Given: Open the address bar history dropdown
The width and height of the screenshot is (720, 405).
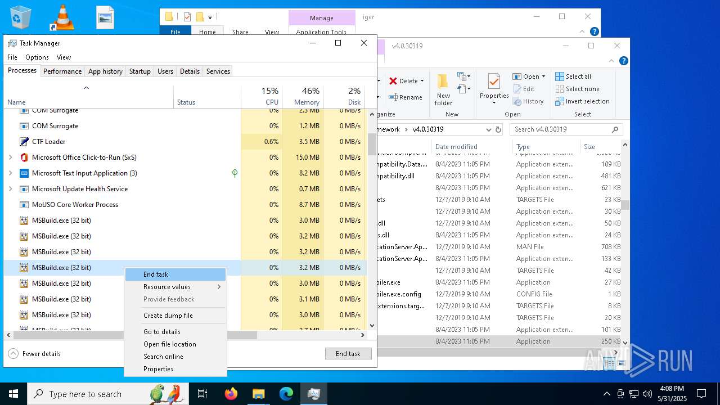Looking at the screenshot, I should (488, 129).
